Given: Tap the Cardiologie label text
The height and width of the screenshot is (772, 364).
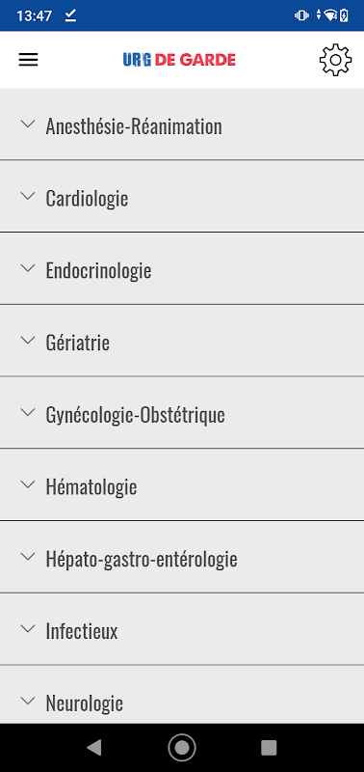Looking at the screenshot, I should pyautogui.click(x=87, y=199).
